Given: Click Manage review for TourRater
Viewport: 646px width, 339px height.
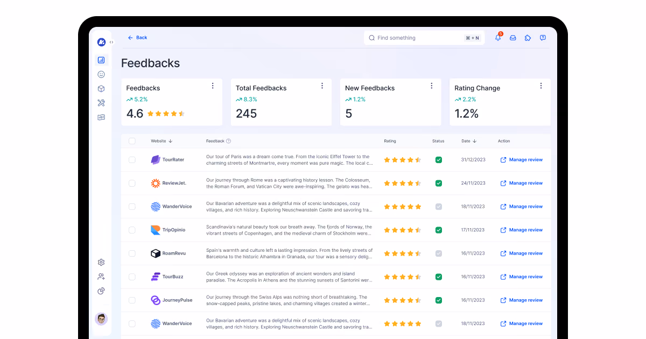Looking at the screenshot, I should point(522,160).
